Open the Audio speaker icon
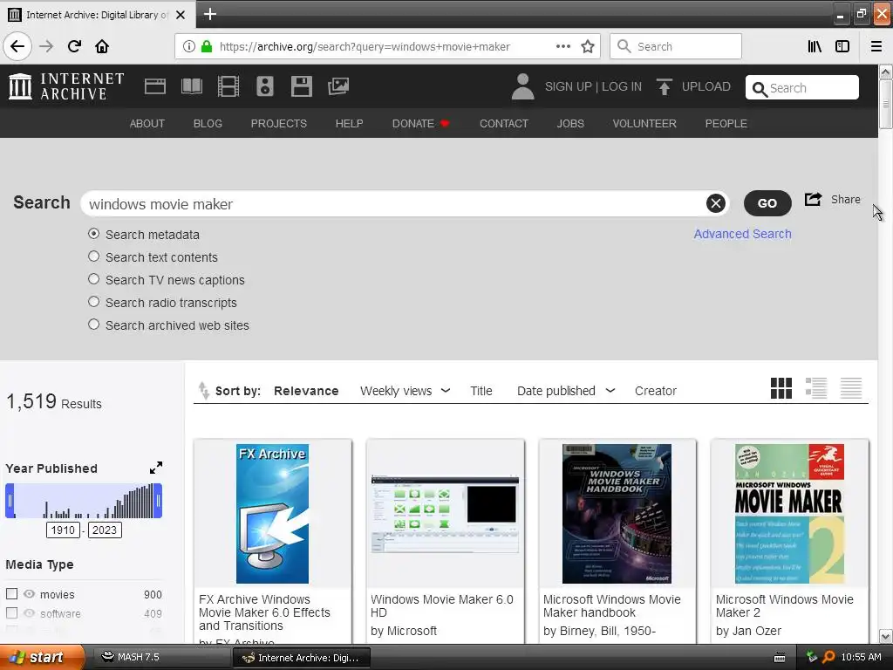This screenshot has height=670, width=893. click(265, 86)
